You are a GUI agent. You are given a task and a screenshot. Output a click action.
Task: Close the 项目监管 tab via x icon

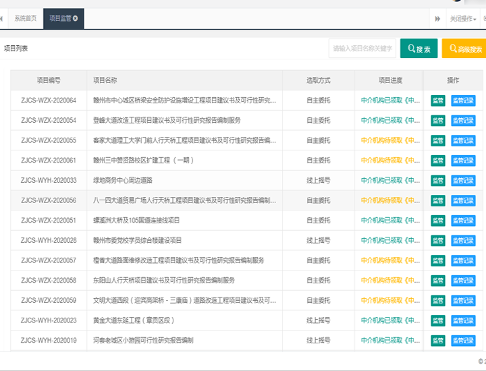pos(76,19)
